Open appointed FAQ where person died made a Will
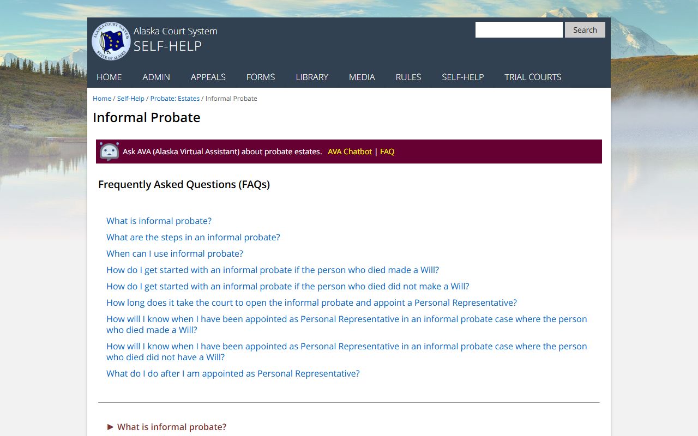 point(347,324)
